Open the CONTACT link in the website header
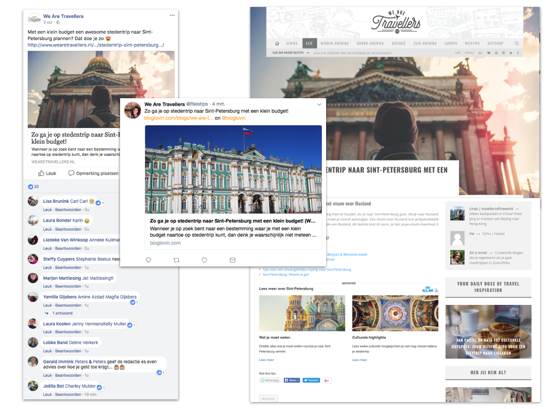The height and width of the screenshot is (409, 546). (469, 53)
